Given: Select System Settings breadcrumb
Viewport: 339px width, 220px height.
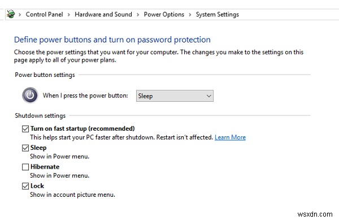Looking at the screenshot, I should pos(218,15).
